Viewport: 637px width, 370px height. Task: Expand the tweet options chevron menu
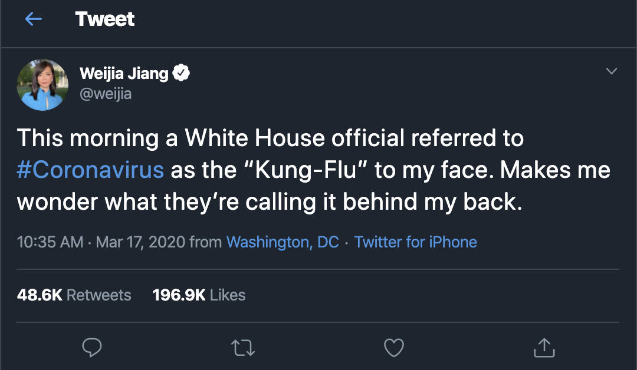612,71
